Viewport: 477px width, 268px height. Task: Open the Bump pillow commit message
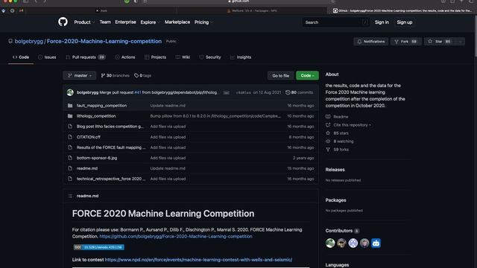215,116
